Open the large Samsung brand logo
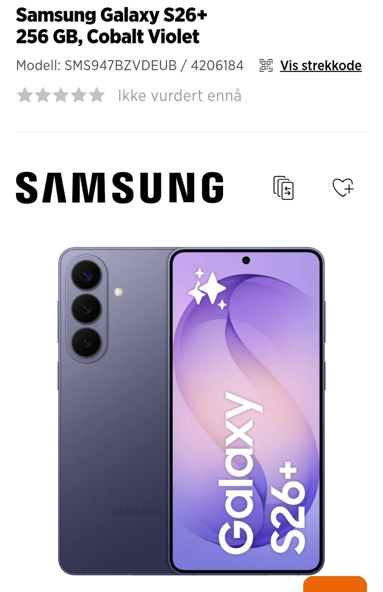 point(120,187)
